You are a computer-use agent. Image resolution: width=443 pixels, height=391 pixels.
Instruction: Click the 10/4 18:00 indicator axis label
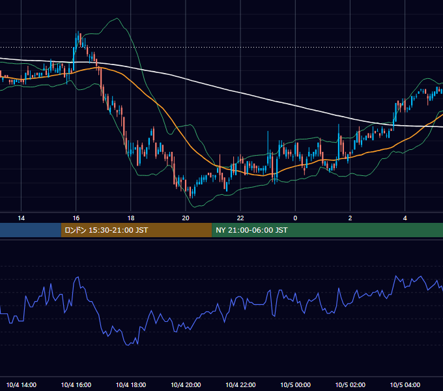click(131, 384)
